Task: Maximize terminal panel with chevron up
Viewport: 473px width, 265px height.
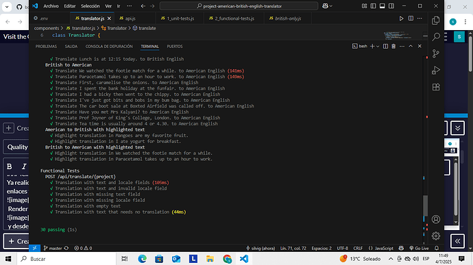Action: [411, 46]
